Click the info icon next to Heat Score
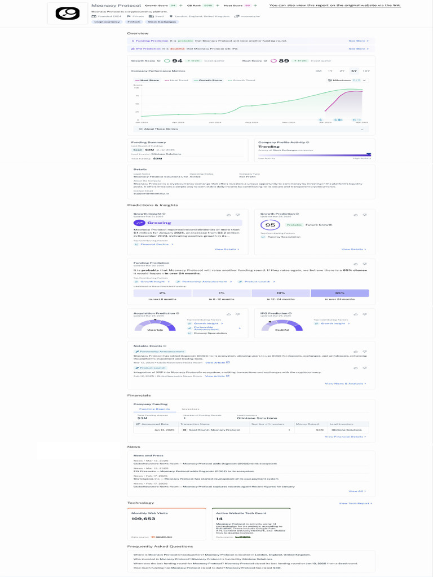The width and height of the screenshot is (433, 577). click(265, 61)
